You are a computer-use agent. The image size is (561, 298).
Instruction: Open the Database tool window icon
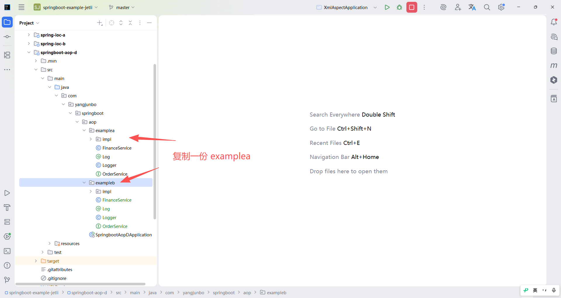(554, 51)
